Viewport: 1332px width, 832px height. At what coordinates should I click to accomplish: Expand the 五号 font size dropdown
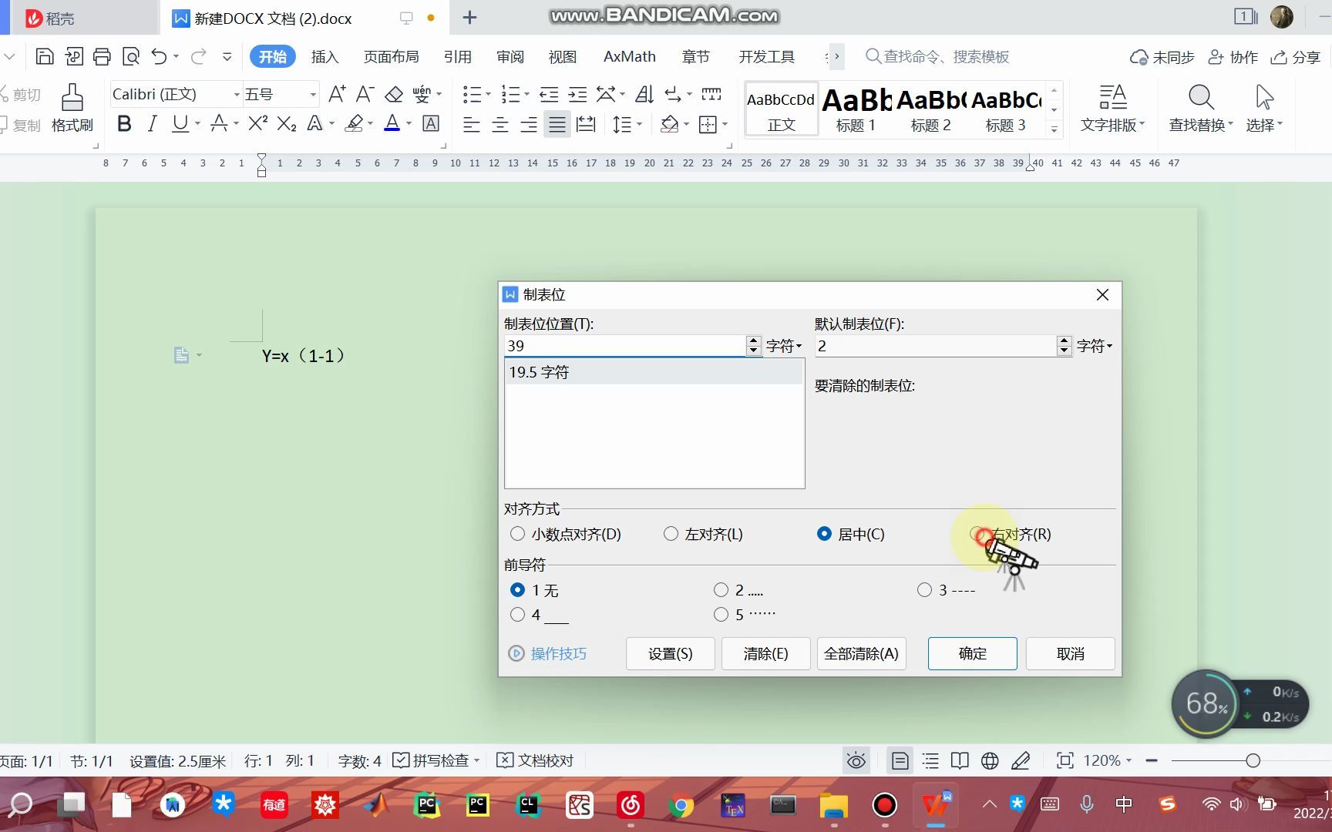311,93
